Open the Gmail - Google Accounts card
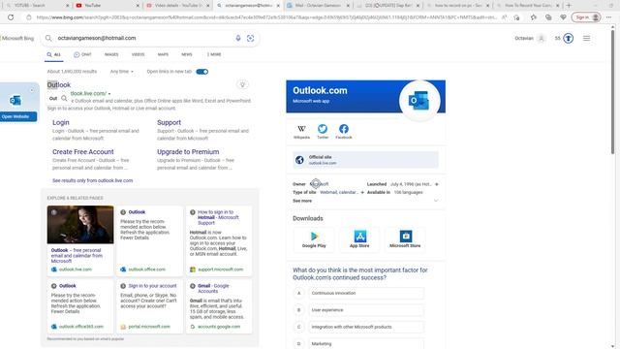620x349 pixels. (x=219, y=306)
